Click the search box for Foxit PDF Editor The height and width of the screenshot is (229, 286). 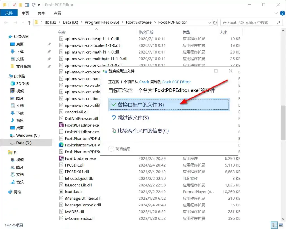[x=249, y=23]
